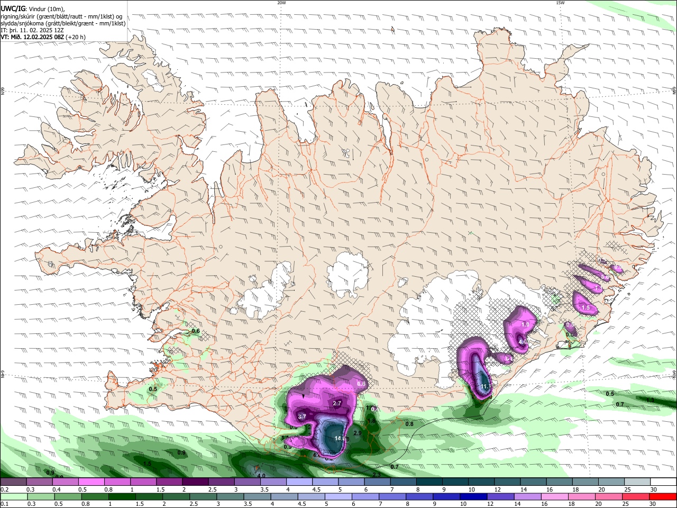Click the 1.6 value on the map
This screenshot has height=508, width=677.
click(371, 421)
